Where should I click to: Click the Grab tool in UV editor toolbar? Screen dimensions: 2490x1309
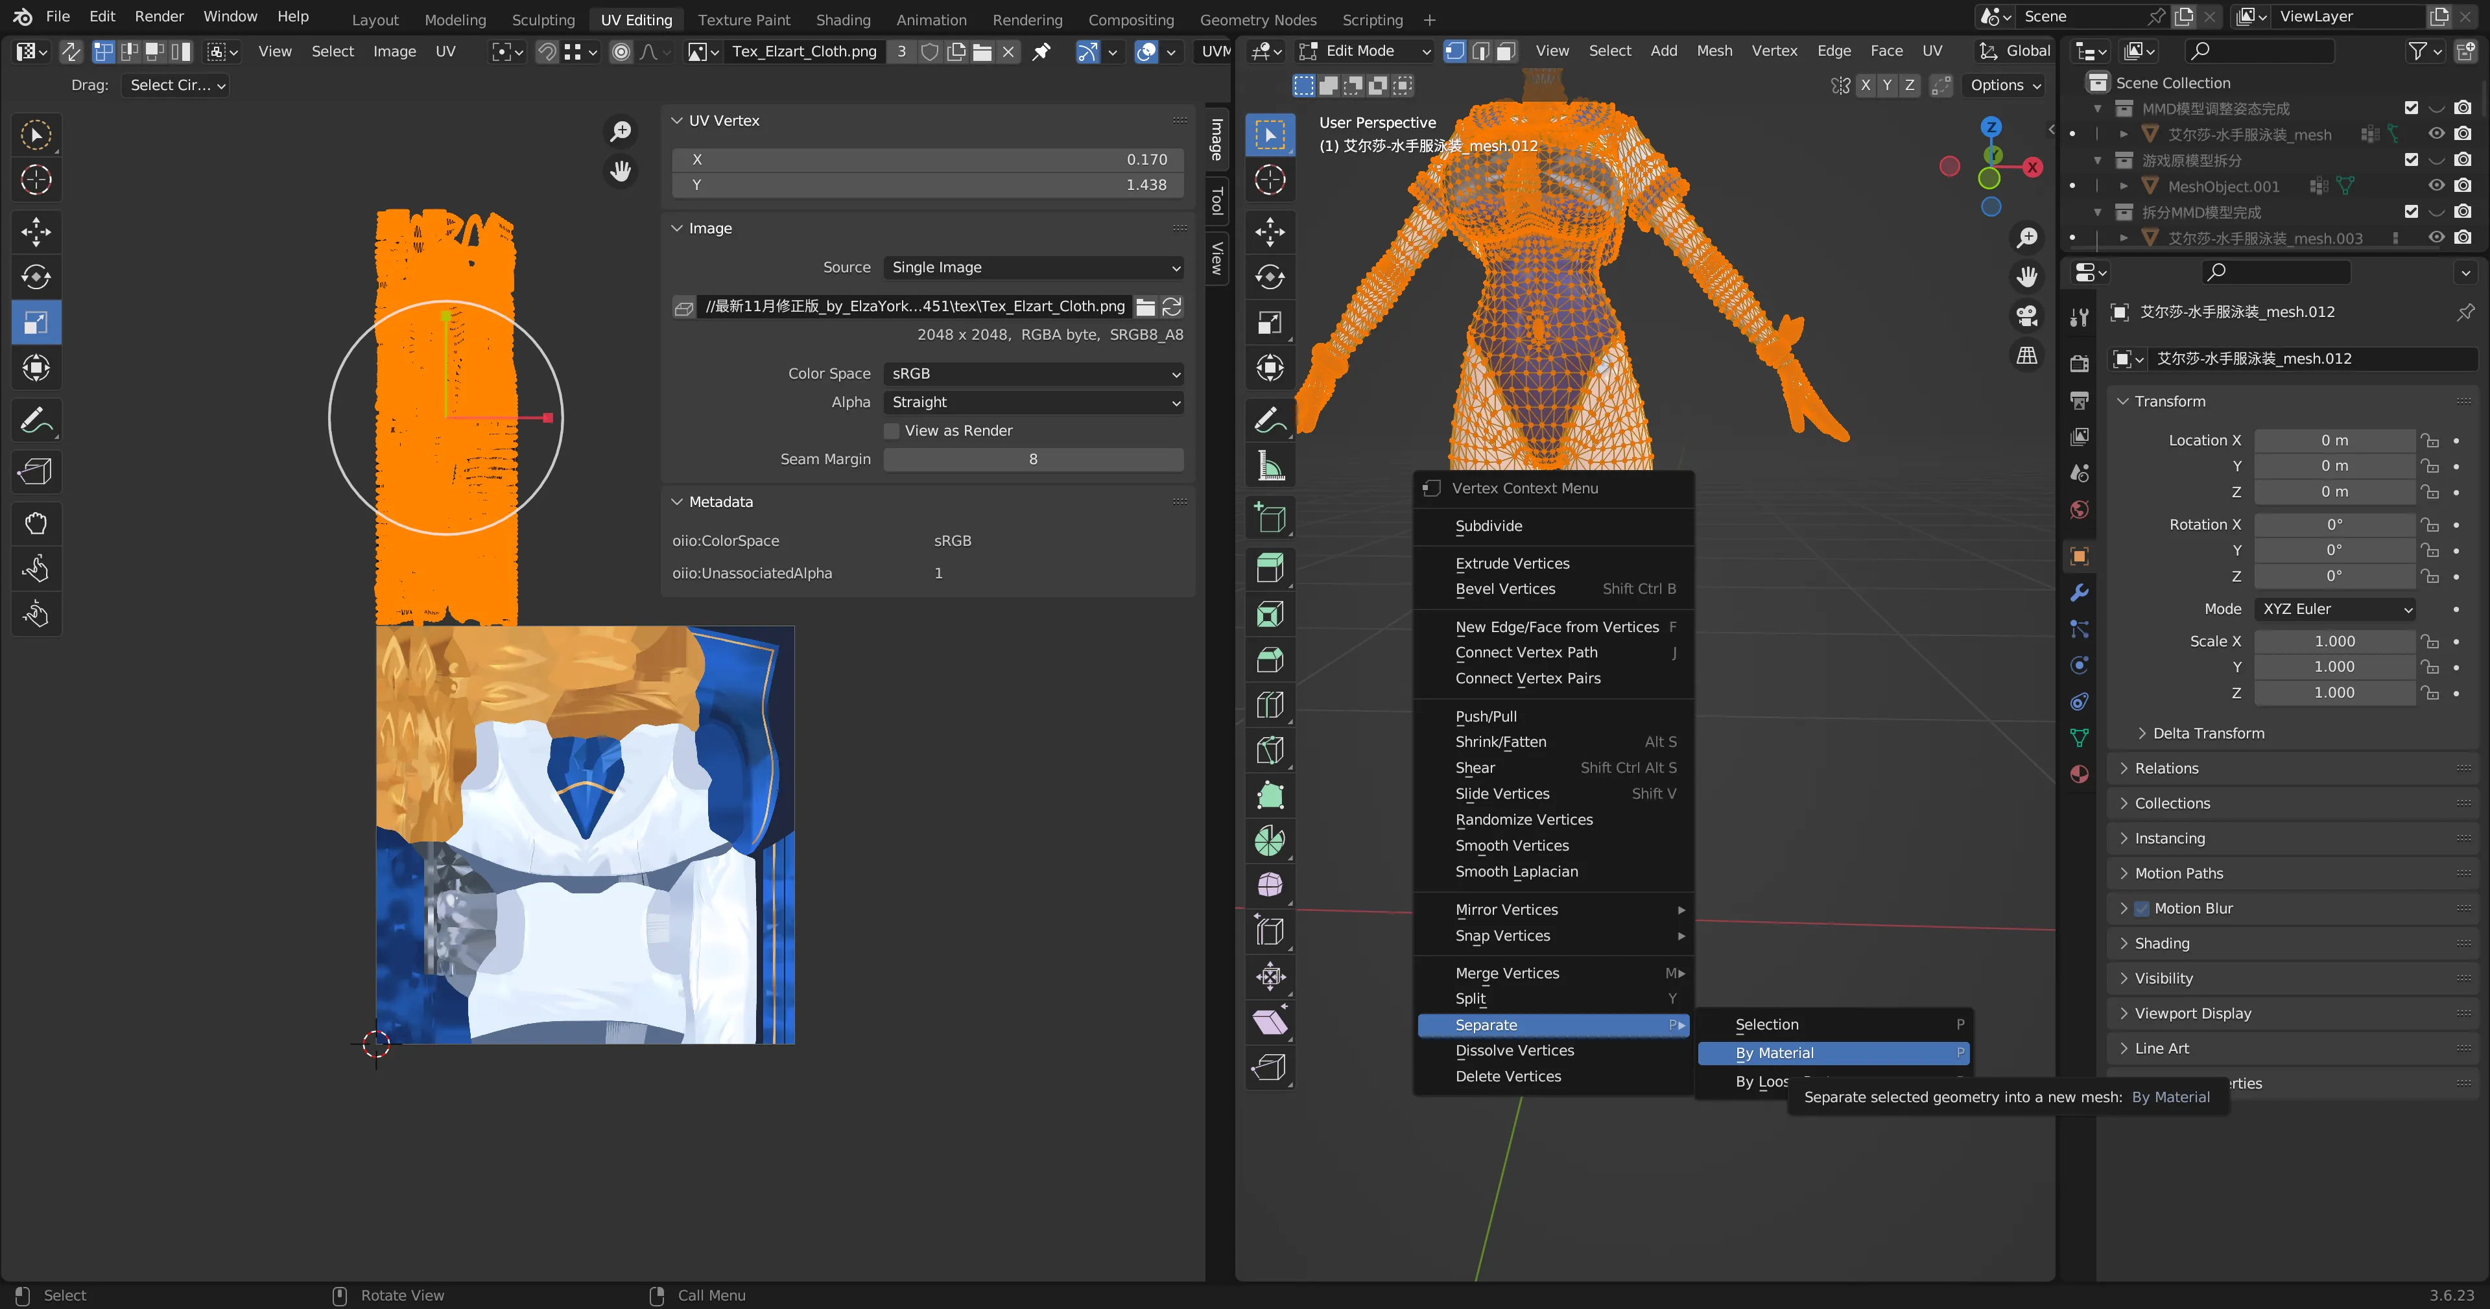pyautogui.click(x=36, y=524)
